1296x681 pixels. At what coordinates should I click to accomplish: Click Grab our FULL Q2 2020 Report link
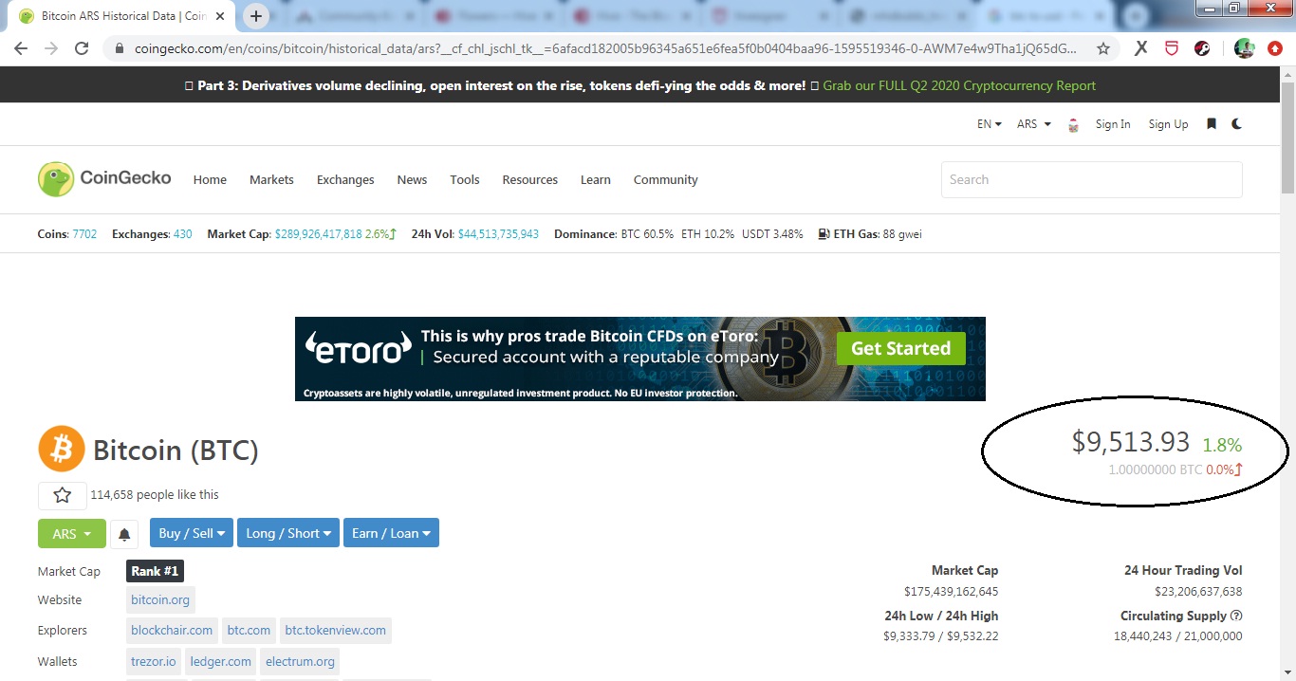959,85
